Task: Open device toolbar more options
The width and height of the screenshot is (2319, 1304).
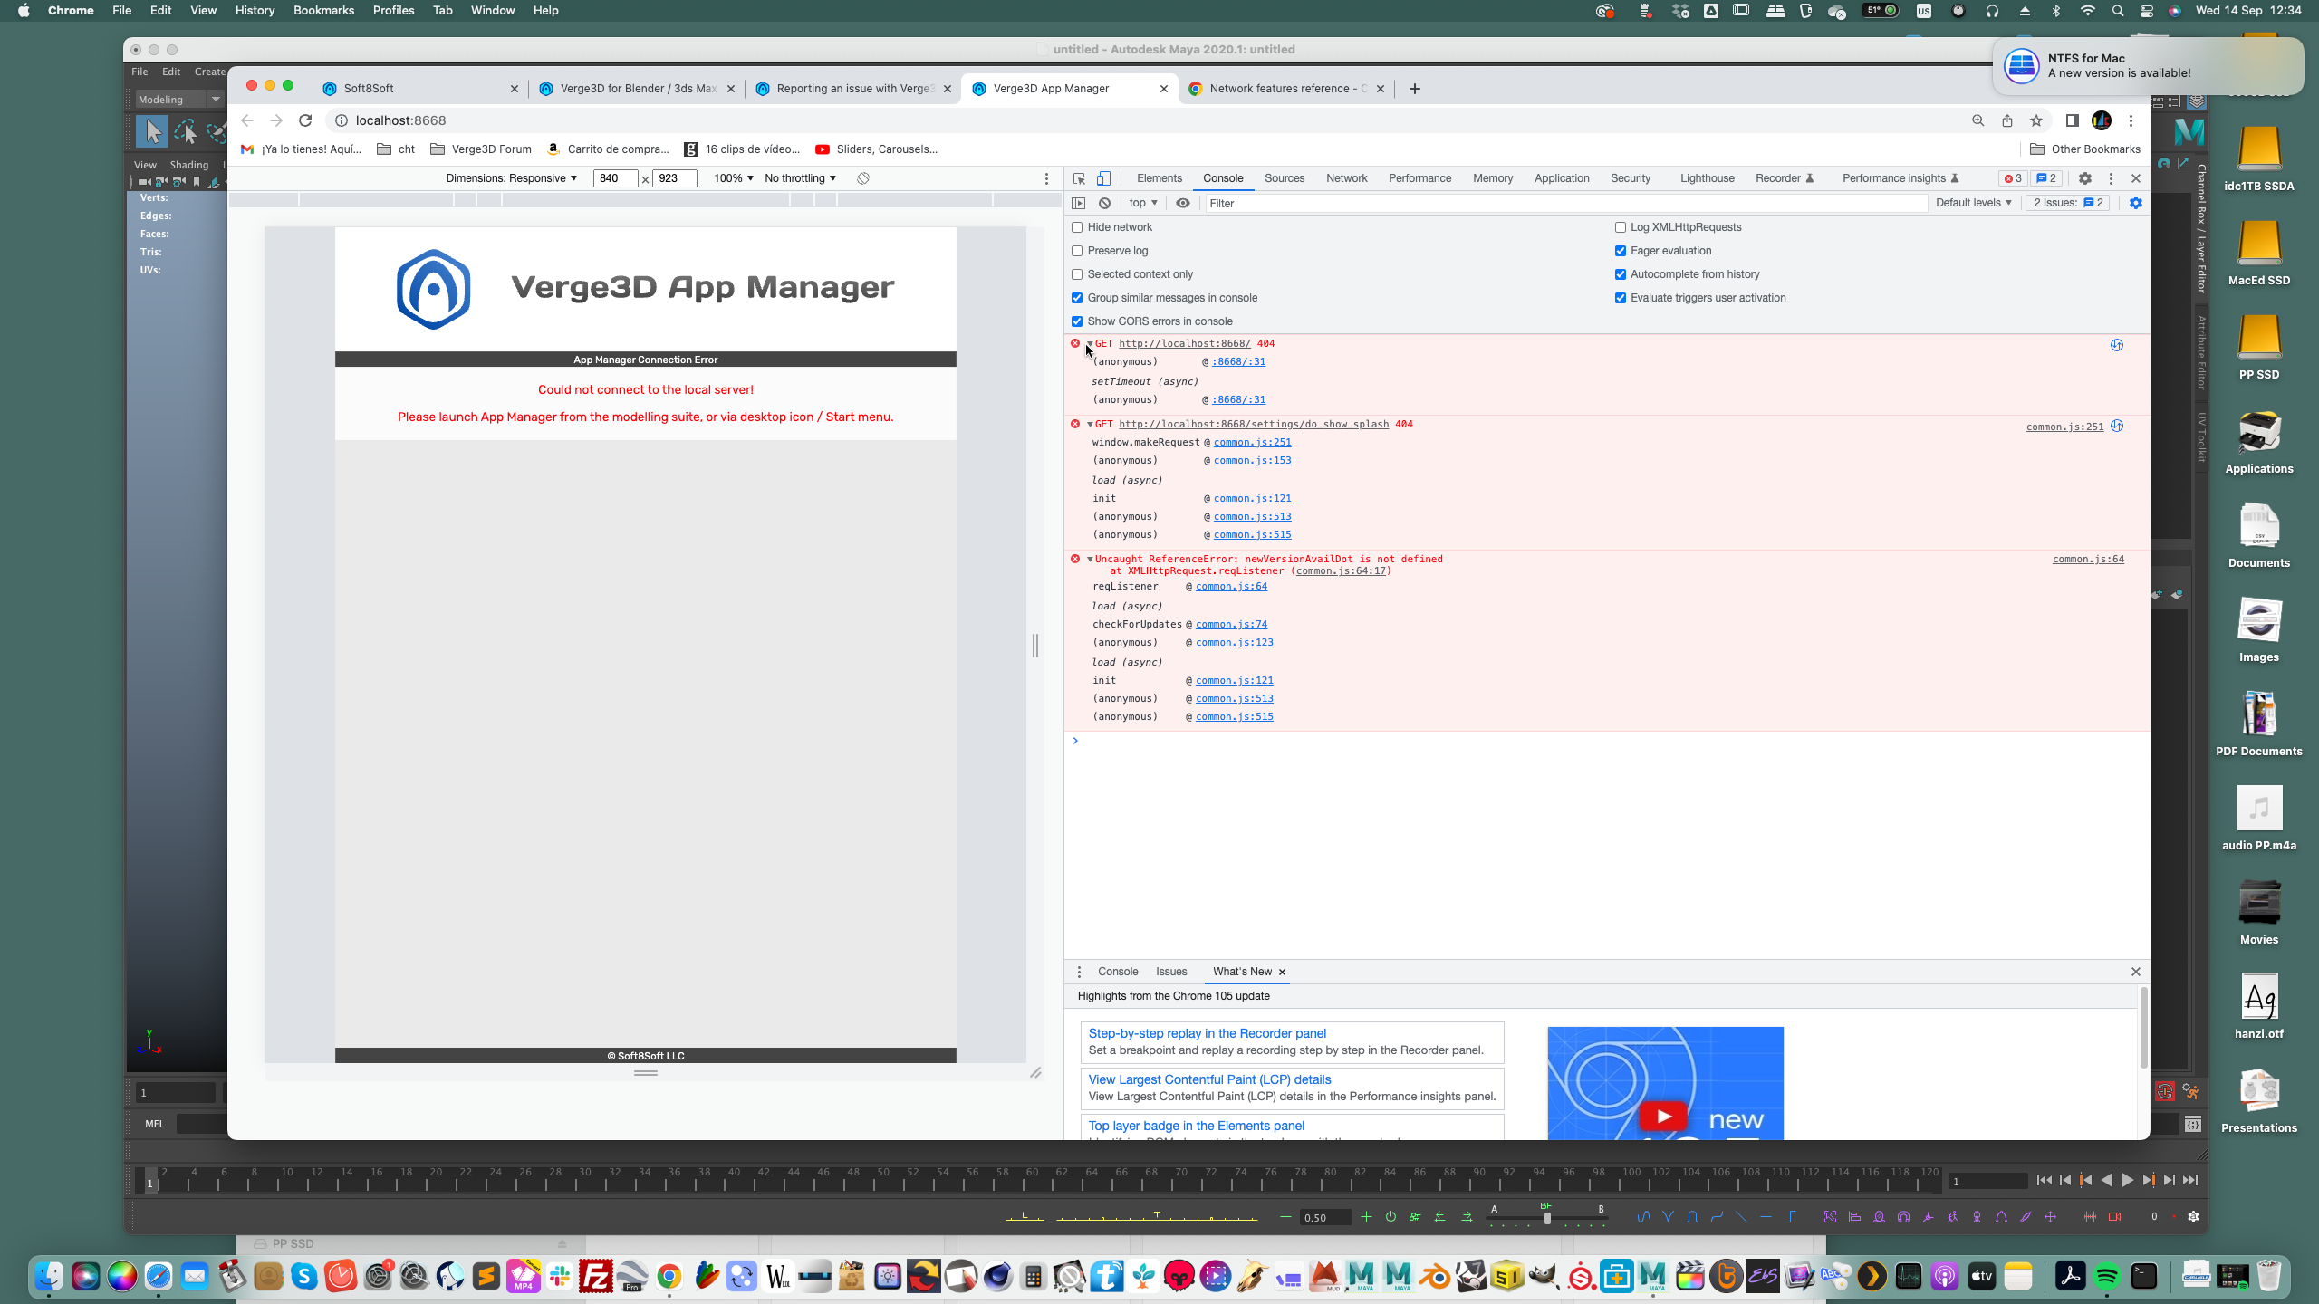Action: tap(1046, 178)
